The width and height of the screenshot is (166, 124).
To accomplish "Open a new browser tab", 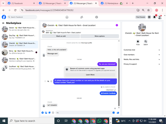I will click(x=133, y=3).
